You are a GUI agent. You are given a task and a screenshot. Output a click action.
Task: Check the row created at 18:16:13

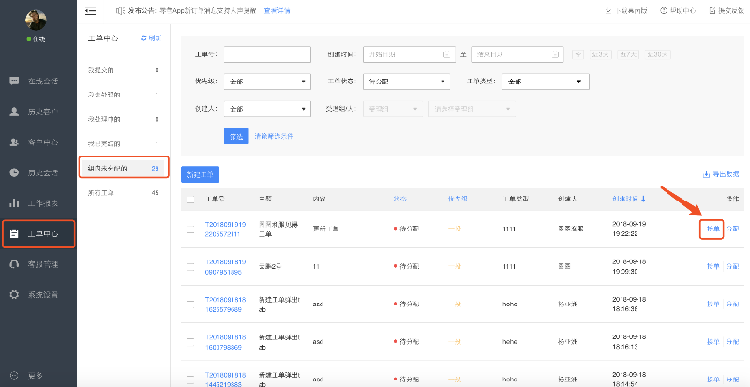(190, 342)
